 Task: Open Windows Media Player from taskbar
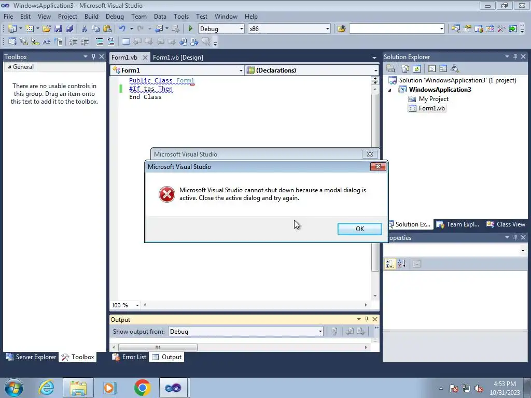coord(109,388)
